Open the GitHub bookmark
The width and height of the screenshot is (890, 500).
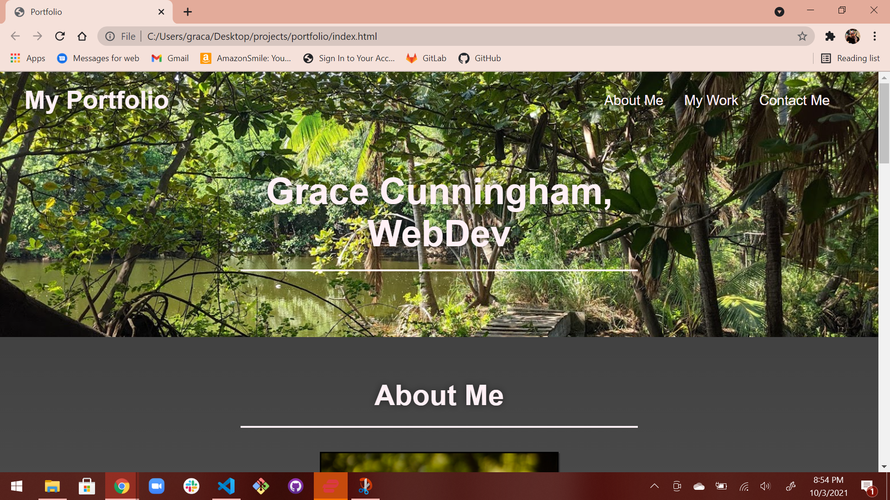480,58
